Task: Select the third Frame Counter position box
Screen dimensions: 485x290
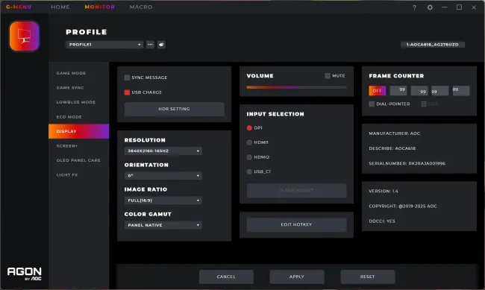Action: point(439,91)
